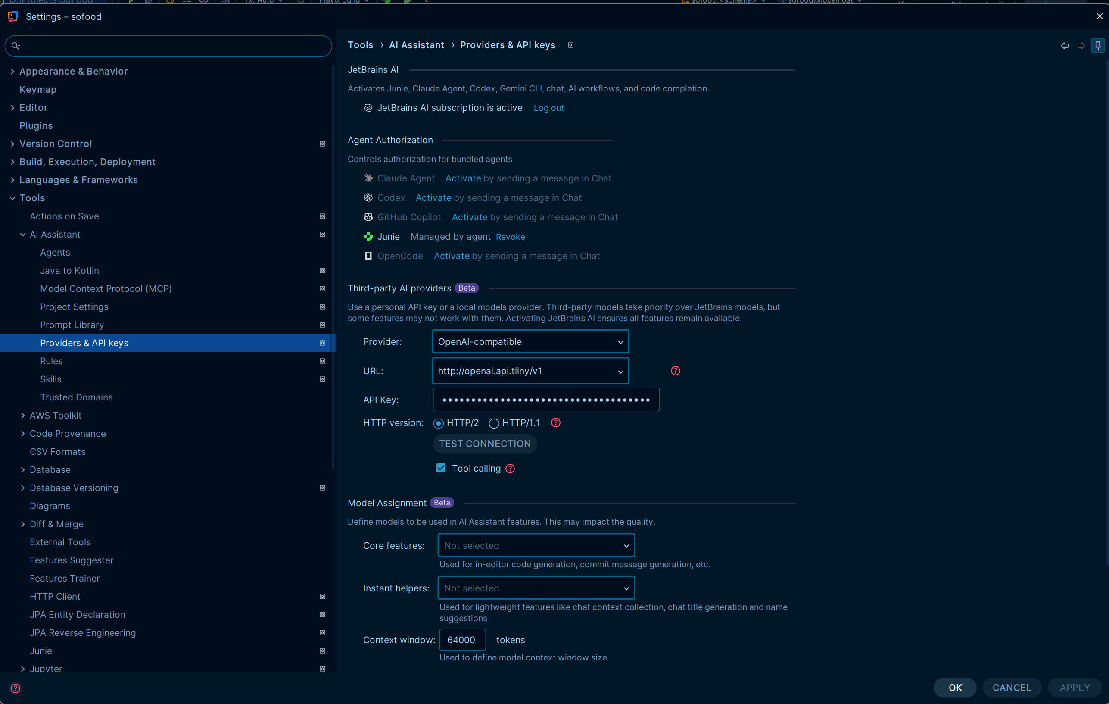Click the Test Connection button

[485, 444]
